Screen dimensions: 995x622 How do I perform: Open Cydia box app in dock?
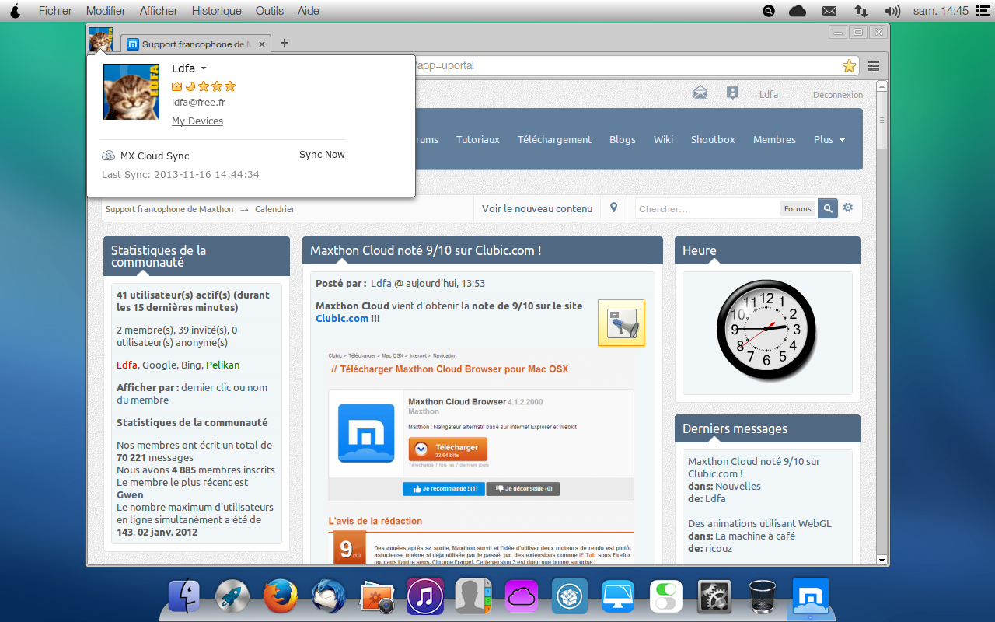[570, 597]
